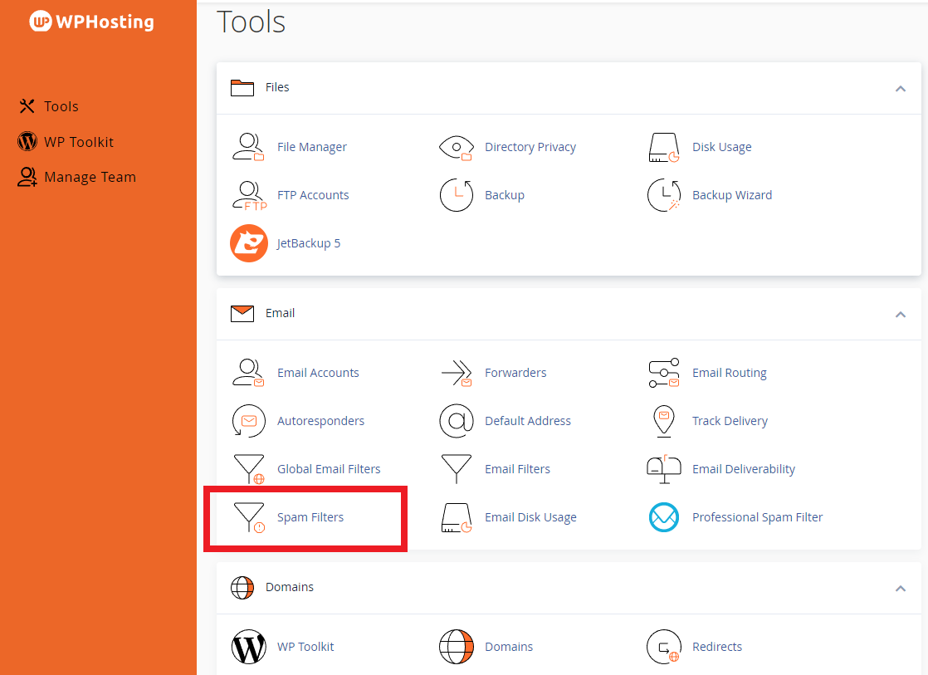Select the FTP Accounts icon
Screen dimensions: 928x675
click(x=247, y=195)
